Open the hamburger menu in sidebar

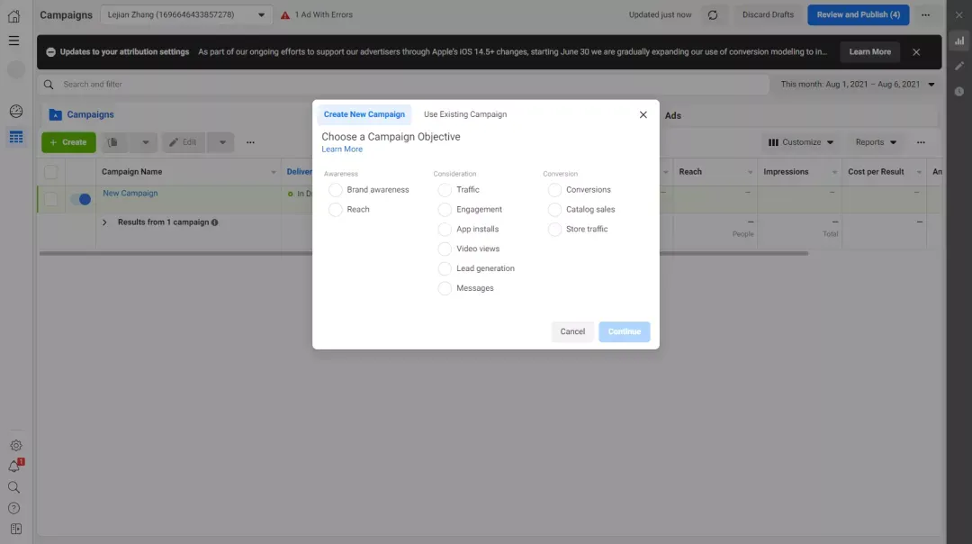coord(13,41)
